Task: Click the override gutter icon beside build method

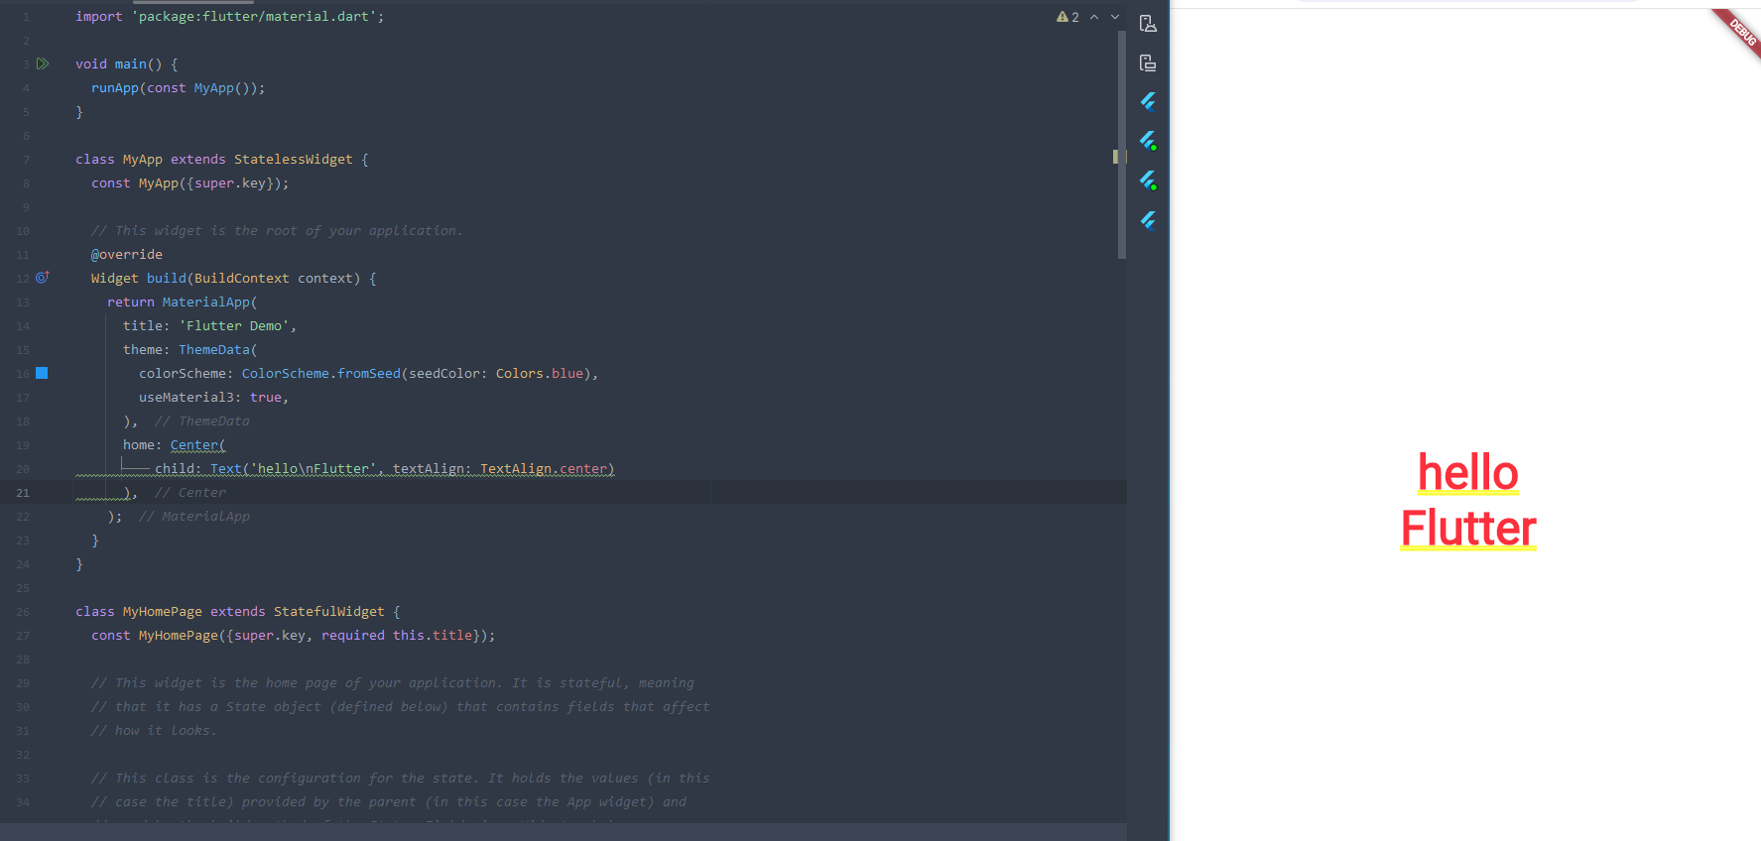Action: pyautogui.click(x=43, y=278)
